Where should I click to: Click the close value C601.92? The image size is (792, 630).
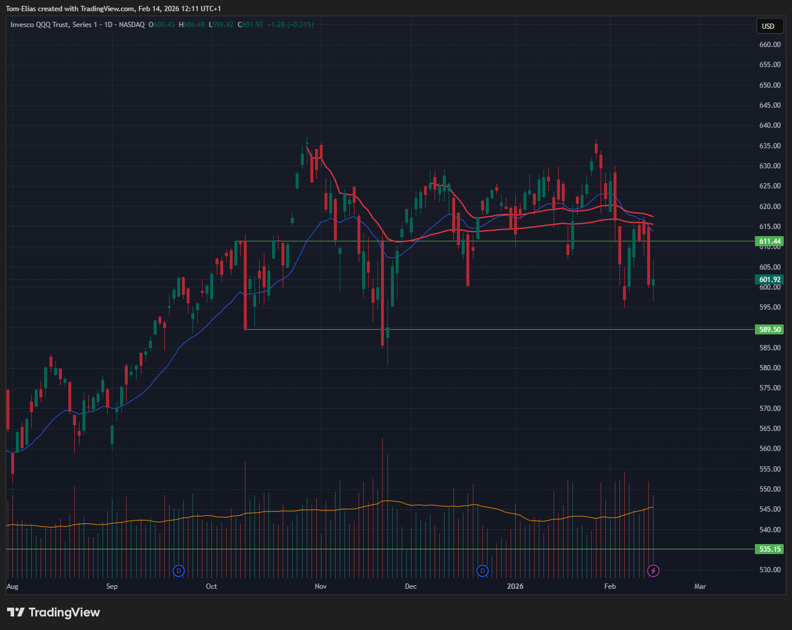point(250,25)
